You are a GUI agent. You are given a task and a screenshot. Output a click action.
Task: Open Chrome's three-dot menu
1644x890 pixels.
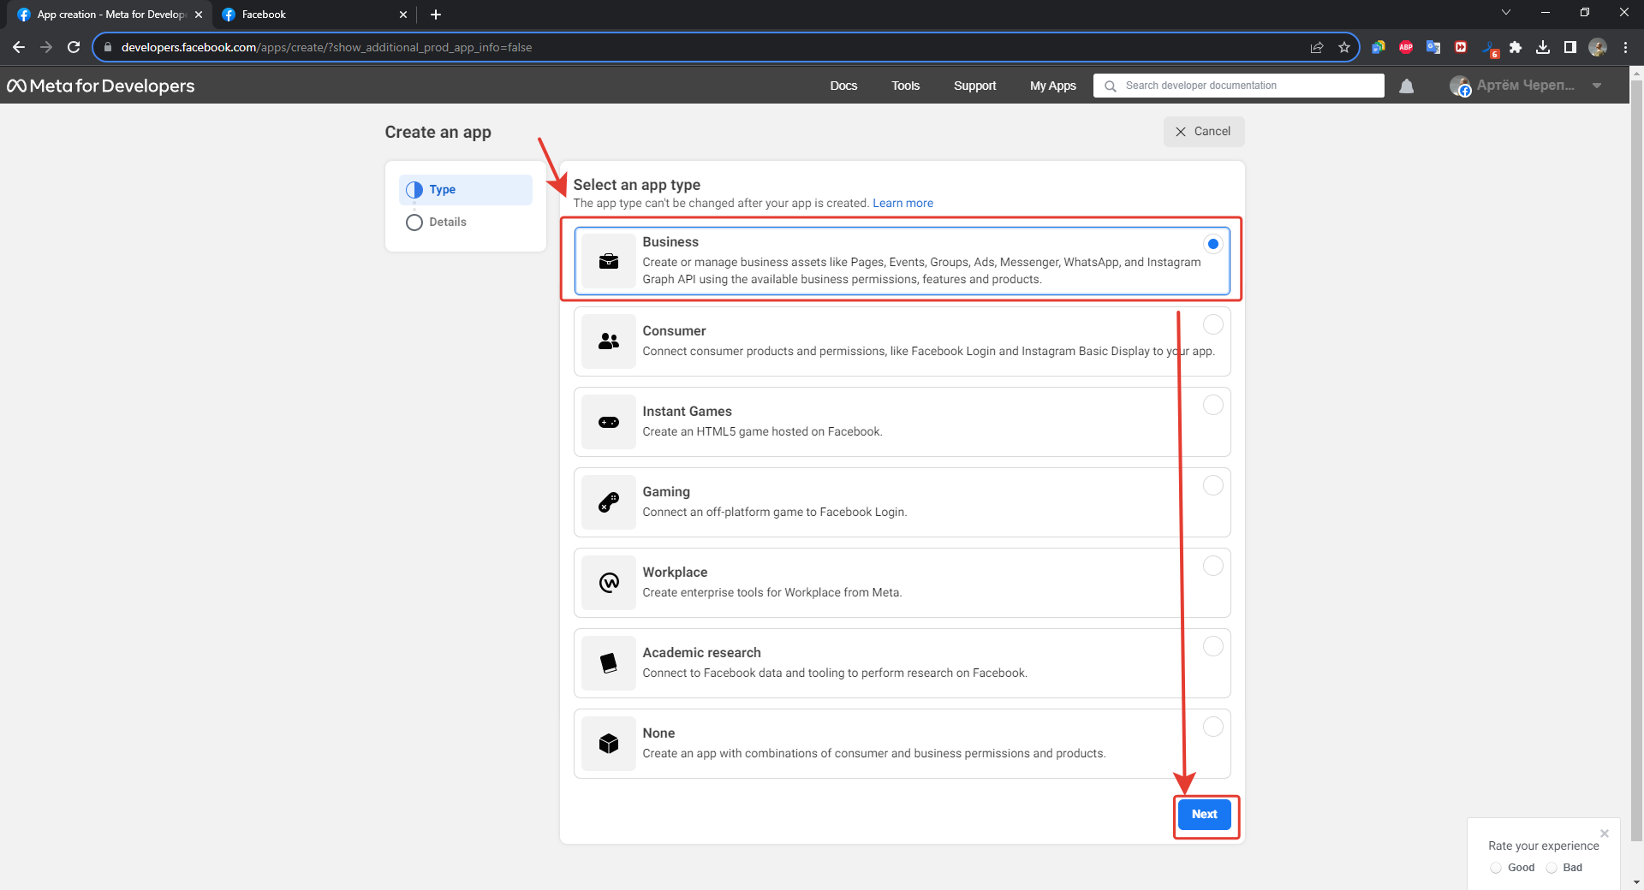point(1625,47)
